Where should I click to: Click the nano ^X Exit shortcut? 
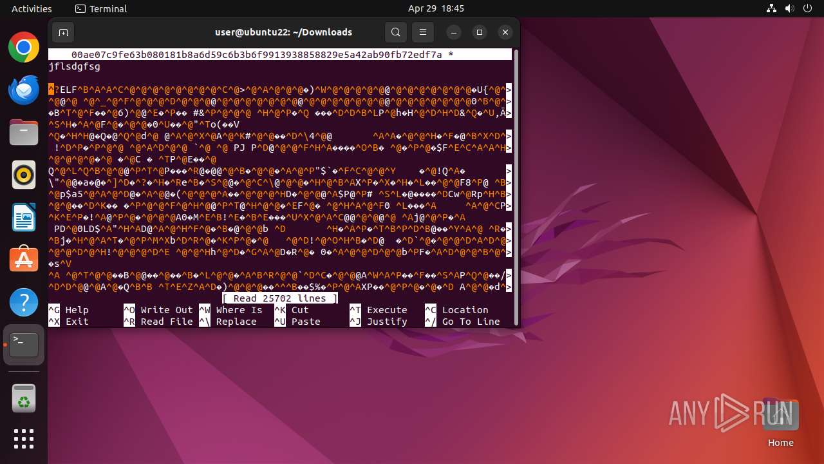point(69,322)
